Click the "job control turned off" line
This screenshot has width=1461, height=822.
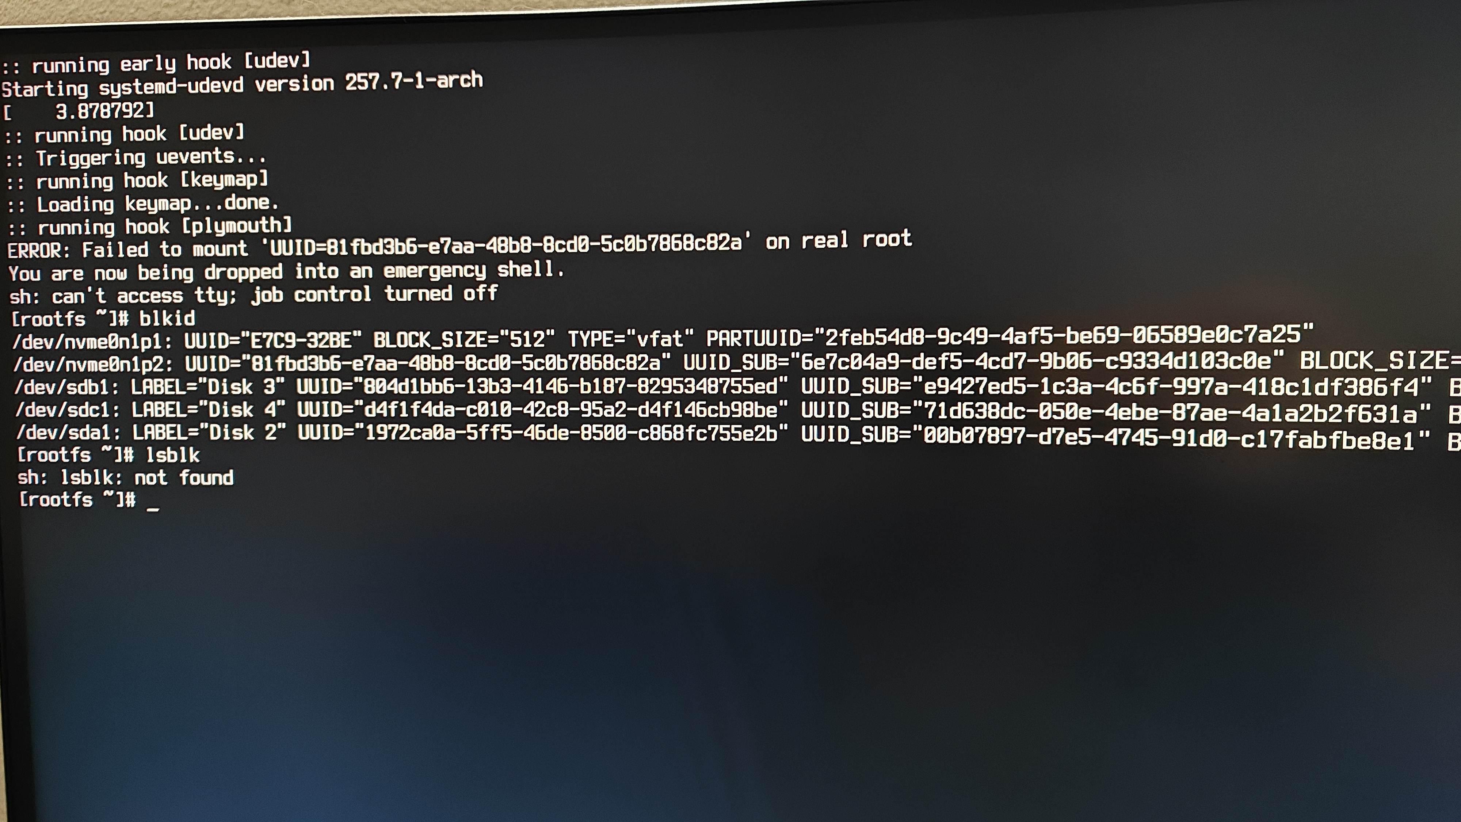pos(375,294)
